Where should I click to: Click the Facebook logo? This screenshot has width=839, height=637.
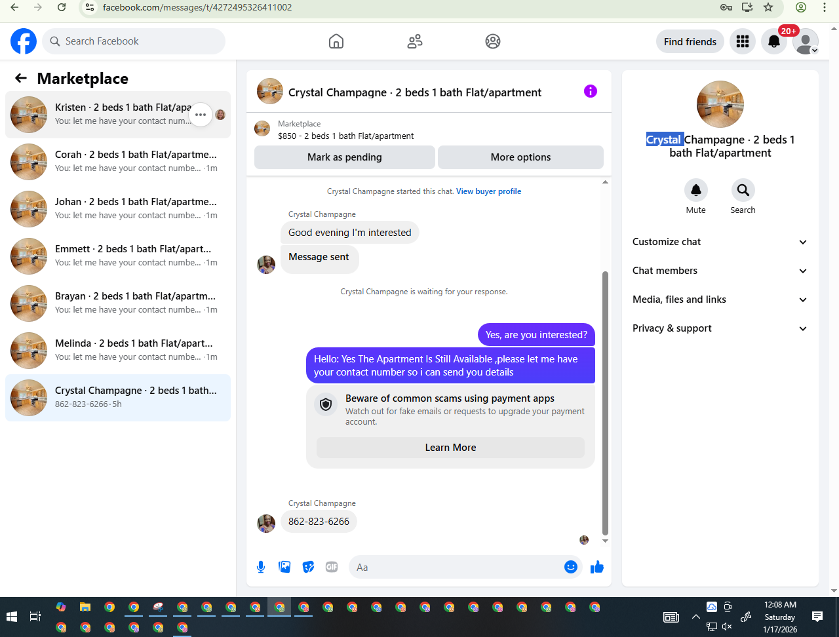click(24, 41)
